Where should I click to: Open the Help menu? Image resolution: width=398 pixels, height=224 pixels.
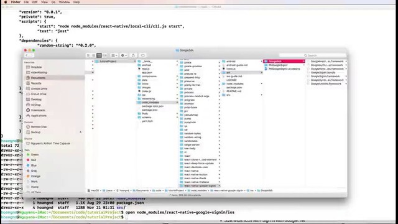(x=76, y=2)
